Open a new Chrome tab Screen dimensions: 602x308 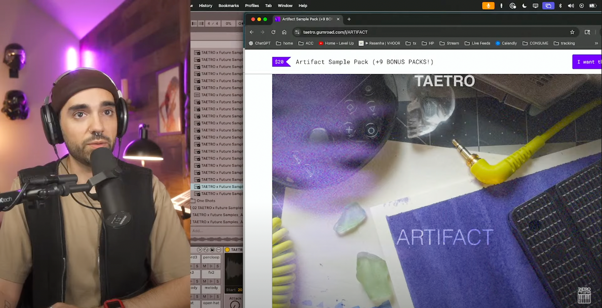(x=349, y=19)
